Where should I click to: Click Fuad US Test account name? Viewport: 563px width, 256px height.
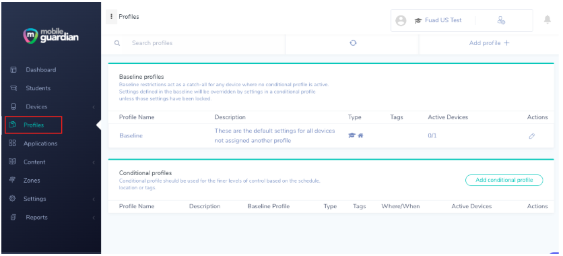pos(443,20)
